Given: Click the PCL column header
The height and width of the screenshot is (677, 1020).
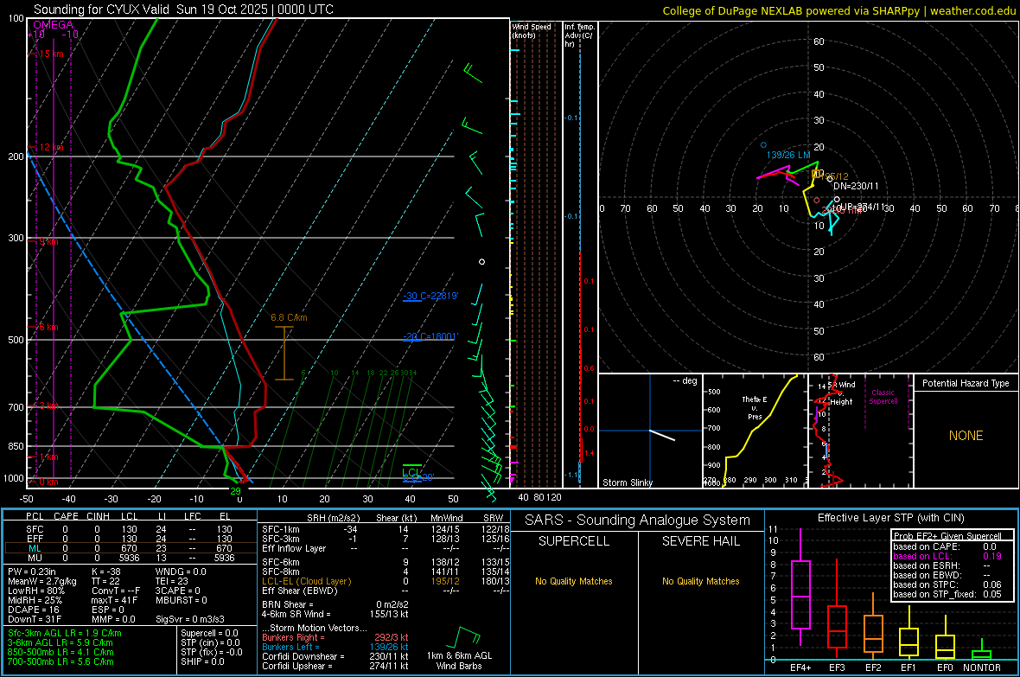Looking at the screenshot, I should click(35, 516).
